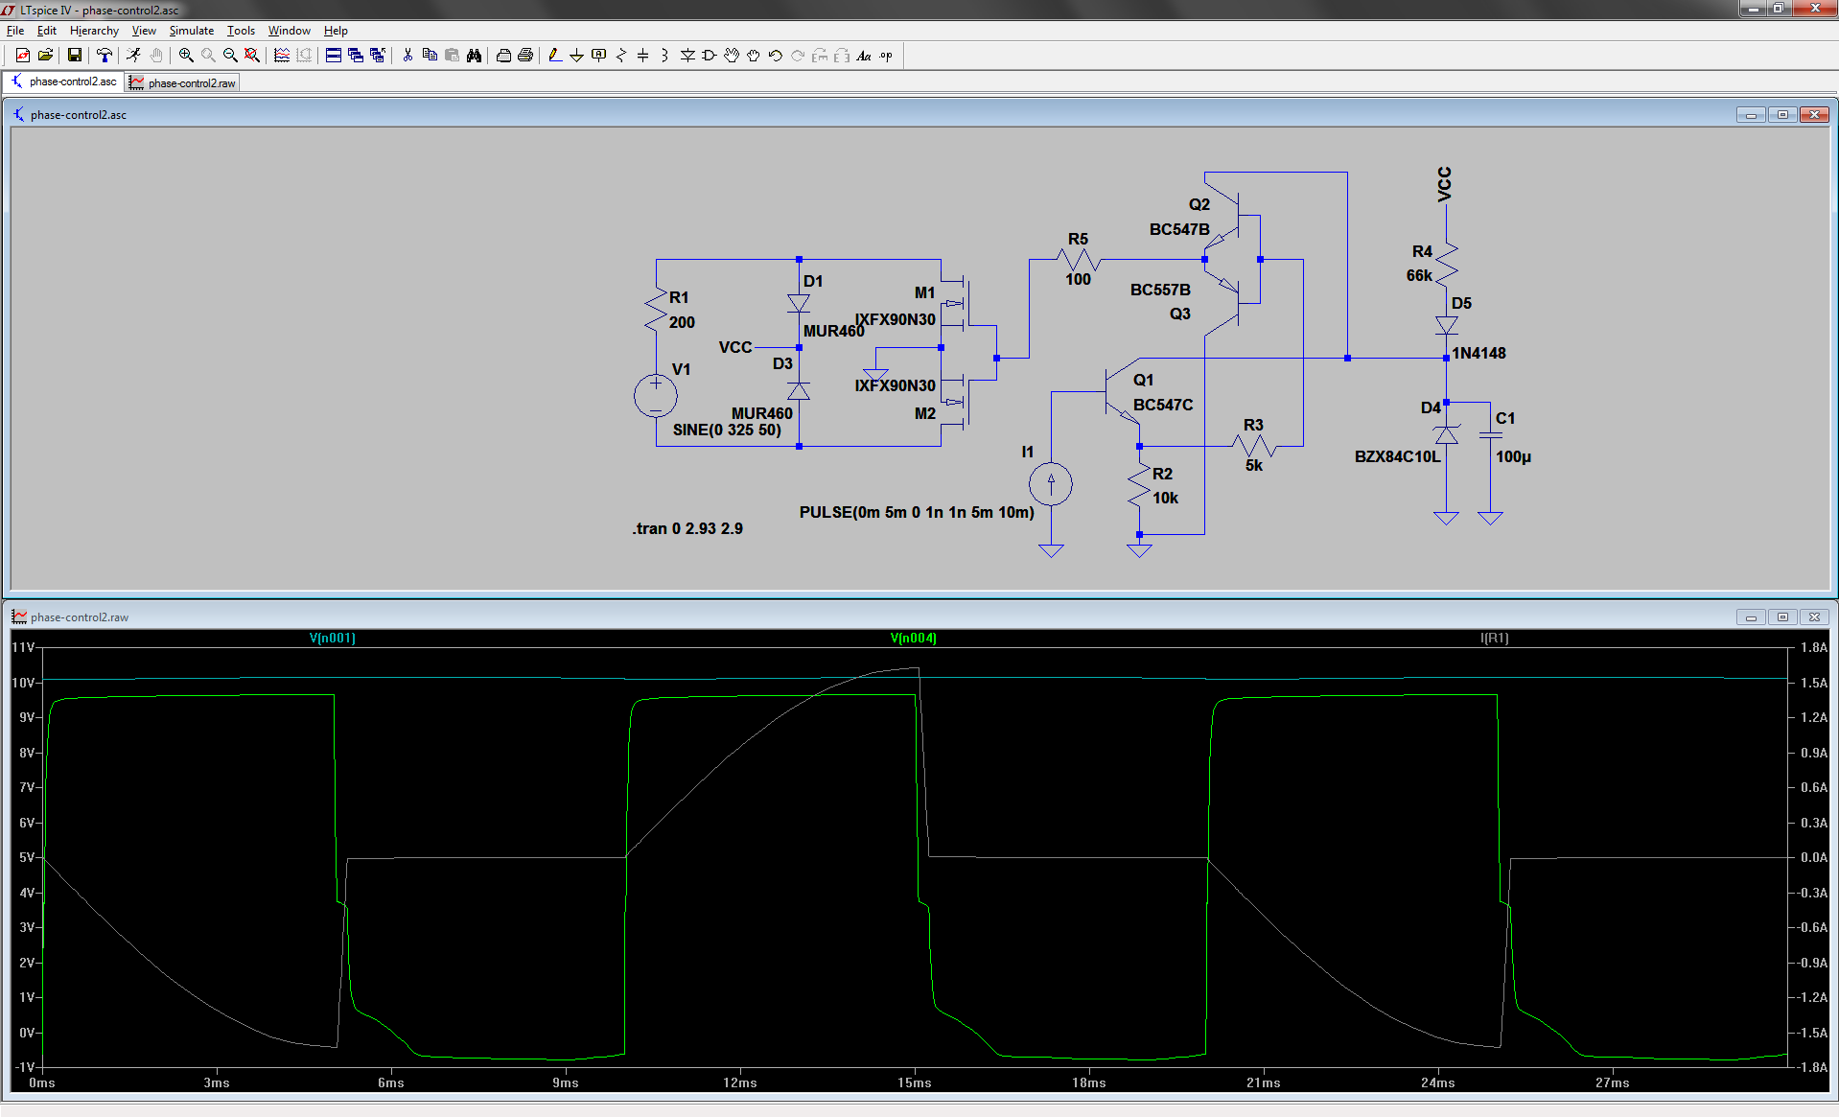
Task: Select the Draw Wire pencil tool
Action: [x=555, y=56]
